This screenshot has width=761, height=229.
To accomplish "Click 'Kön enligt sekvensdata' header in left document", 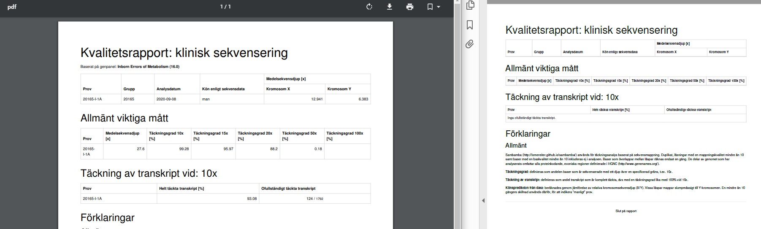I will click(x=223, y=89).
